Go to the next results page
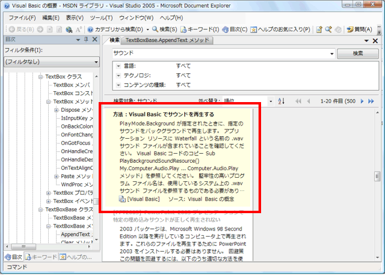 [x=362, y=101]
